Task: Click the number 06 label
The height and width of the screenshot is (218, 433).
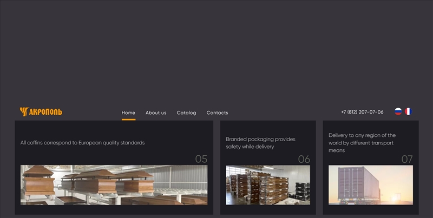Action: tap(304, 159)
